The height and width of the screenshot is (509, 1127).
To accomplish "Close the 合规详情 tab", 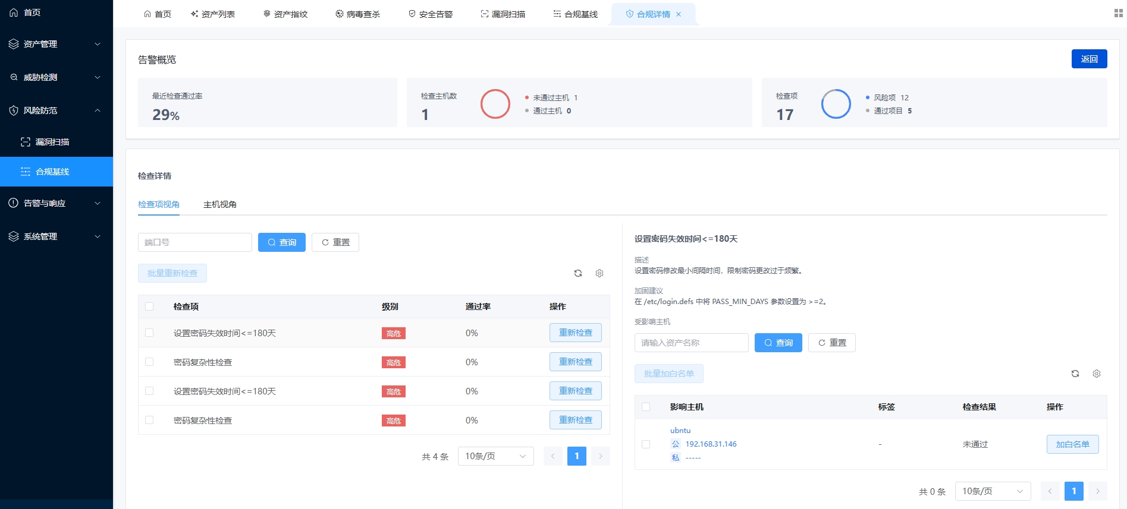I will tap(679, 14).
